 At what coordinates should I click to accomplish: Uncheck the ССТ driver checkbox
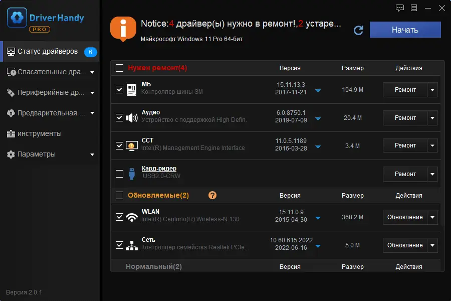[119, 146]
